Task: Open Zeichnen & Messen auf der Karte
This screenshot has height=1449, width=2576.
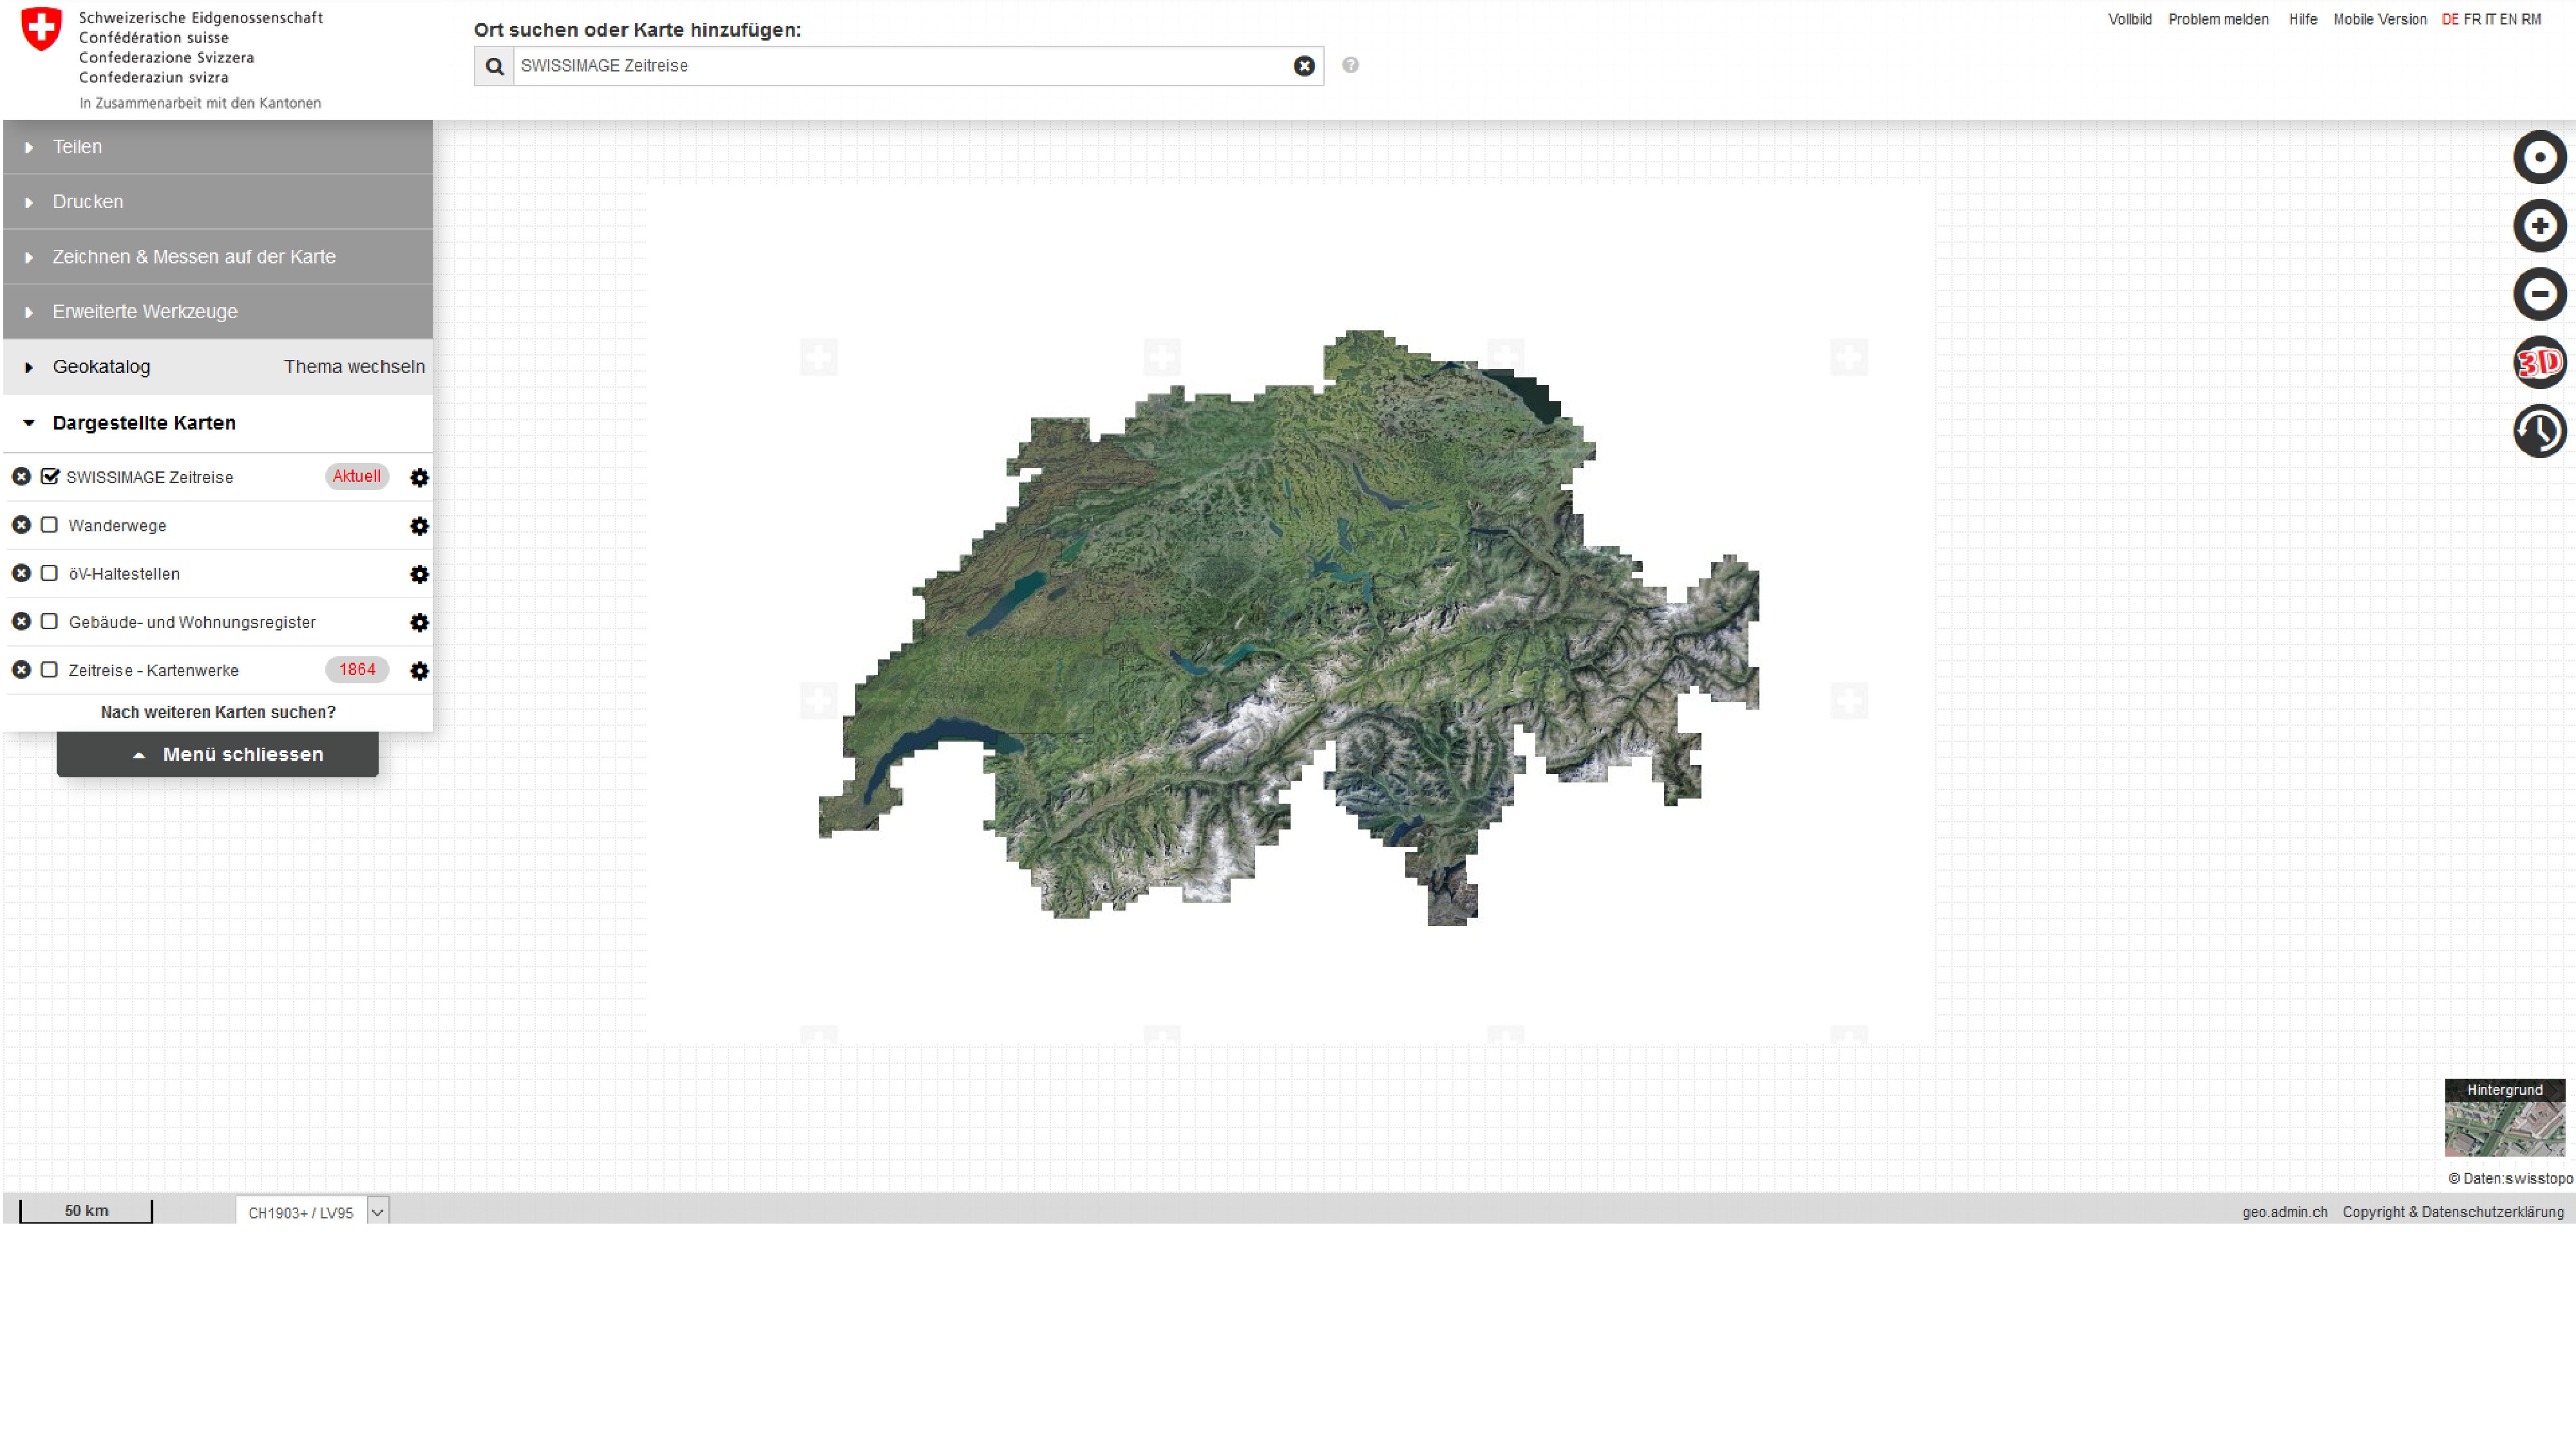Action: point(193,257)
